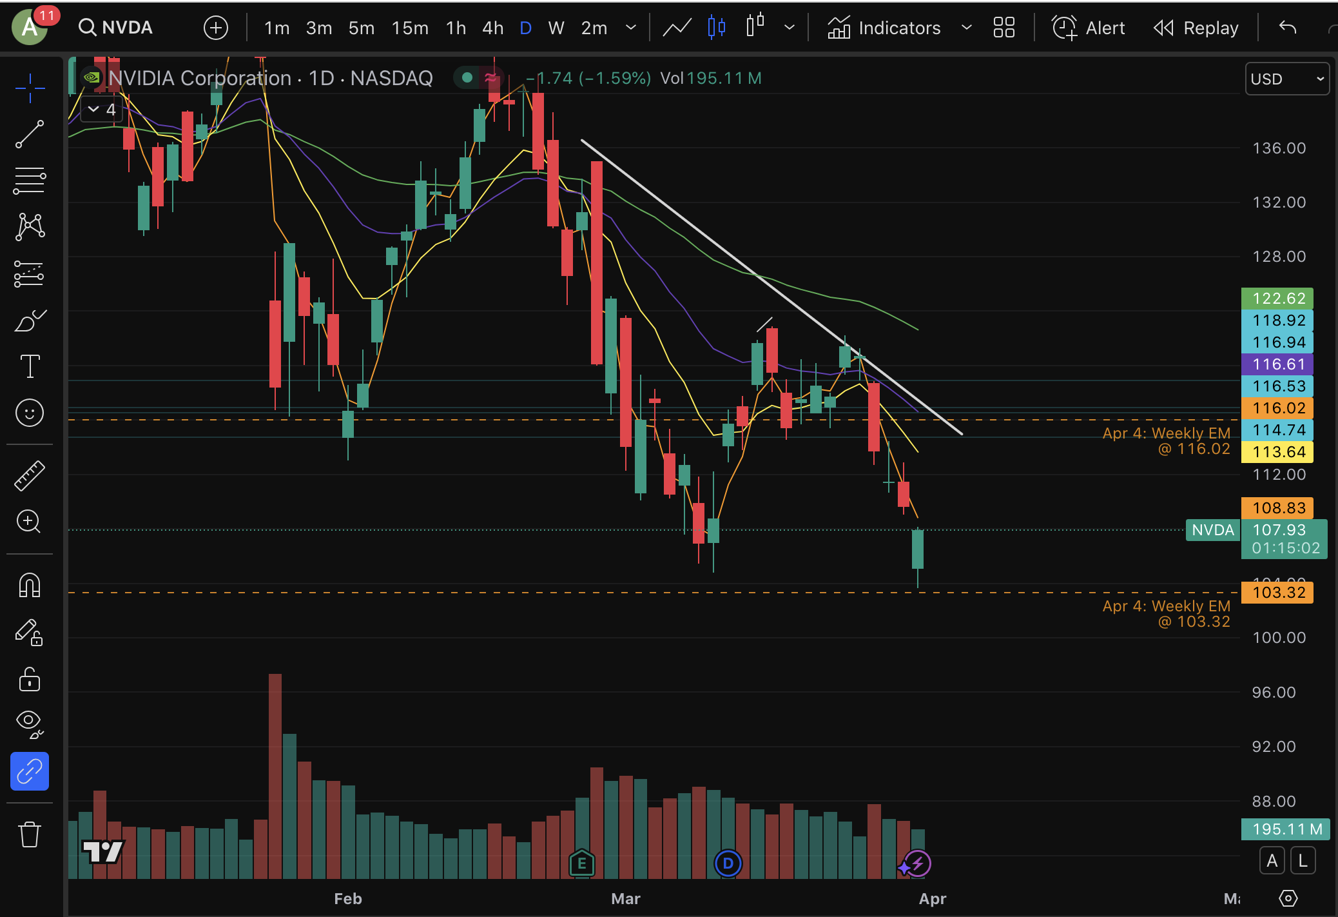Select the candlestick chart style
Screen dimensions: 1338x917
coord(717,28)
